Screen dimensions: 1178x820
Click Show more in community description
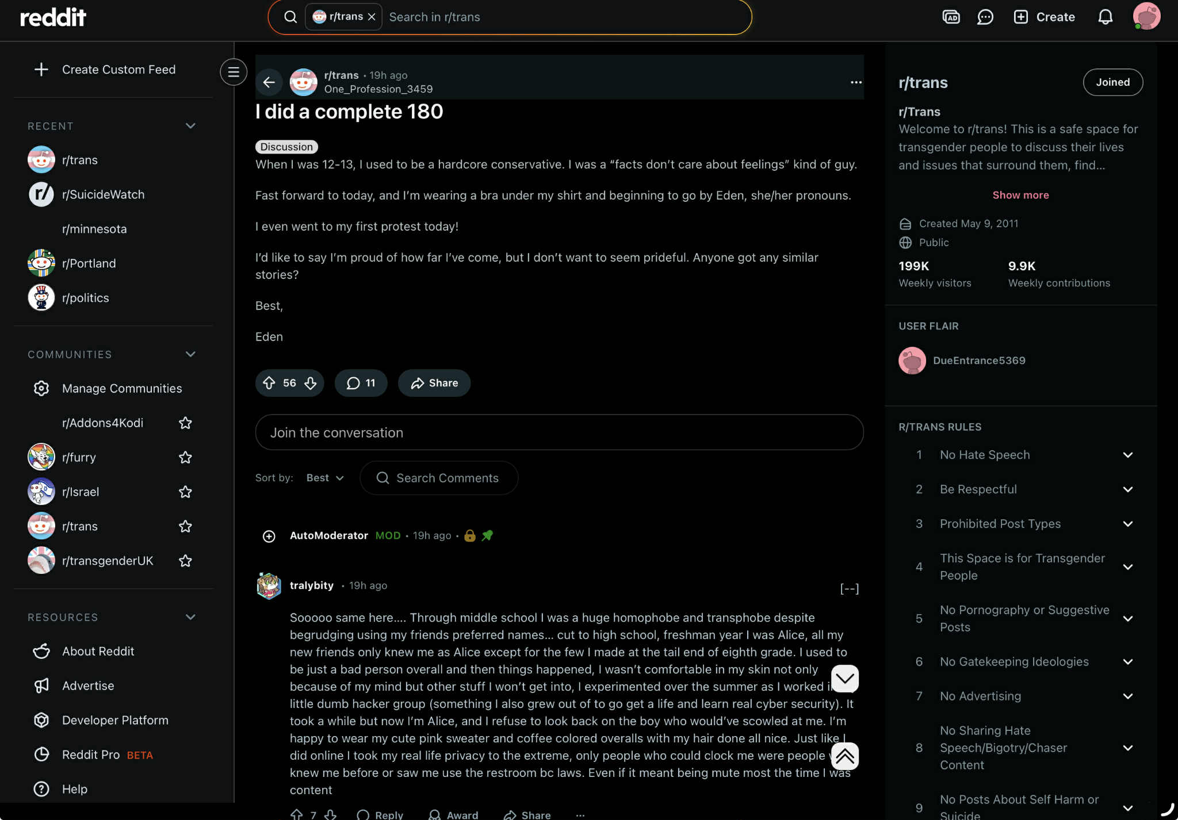1020,195
